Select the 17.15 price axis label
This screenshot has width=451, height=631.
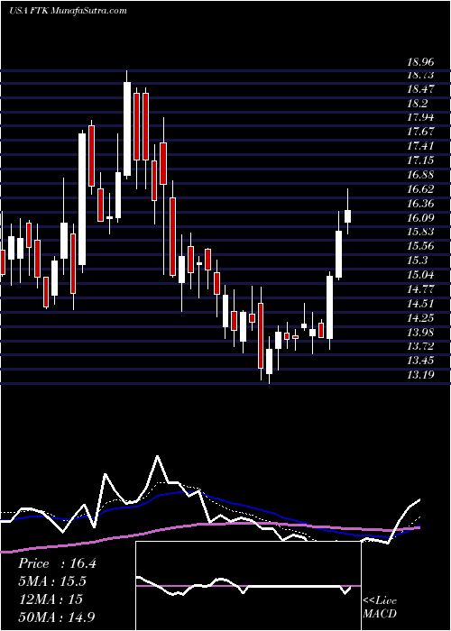click(420, 160)
